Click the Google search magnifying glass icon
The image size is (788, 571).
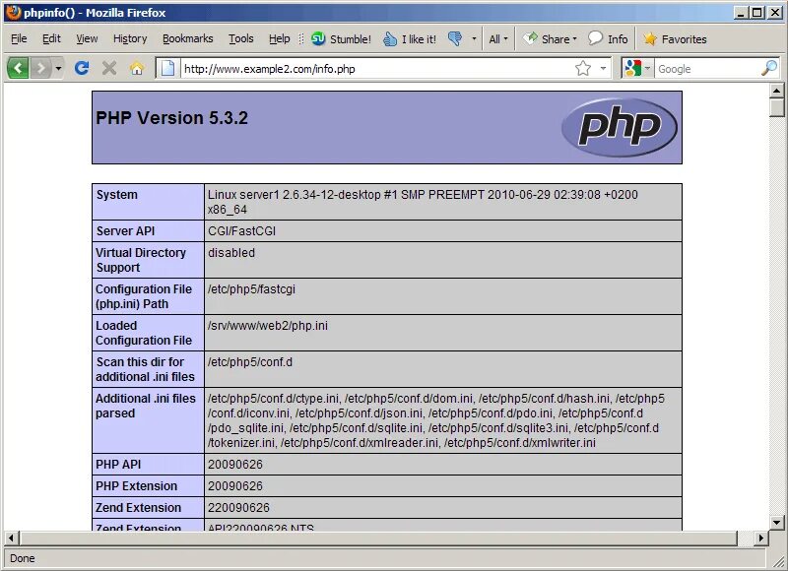[767, 69]
